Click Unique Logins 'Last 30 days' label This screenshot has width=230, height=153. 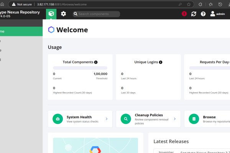coord(128,93)
